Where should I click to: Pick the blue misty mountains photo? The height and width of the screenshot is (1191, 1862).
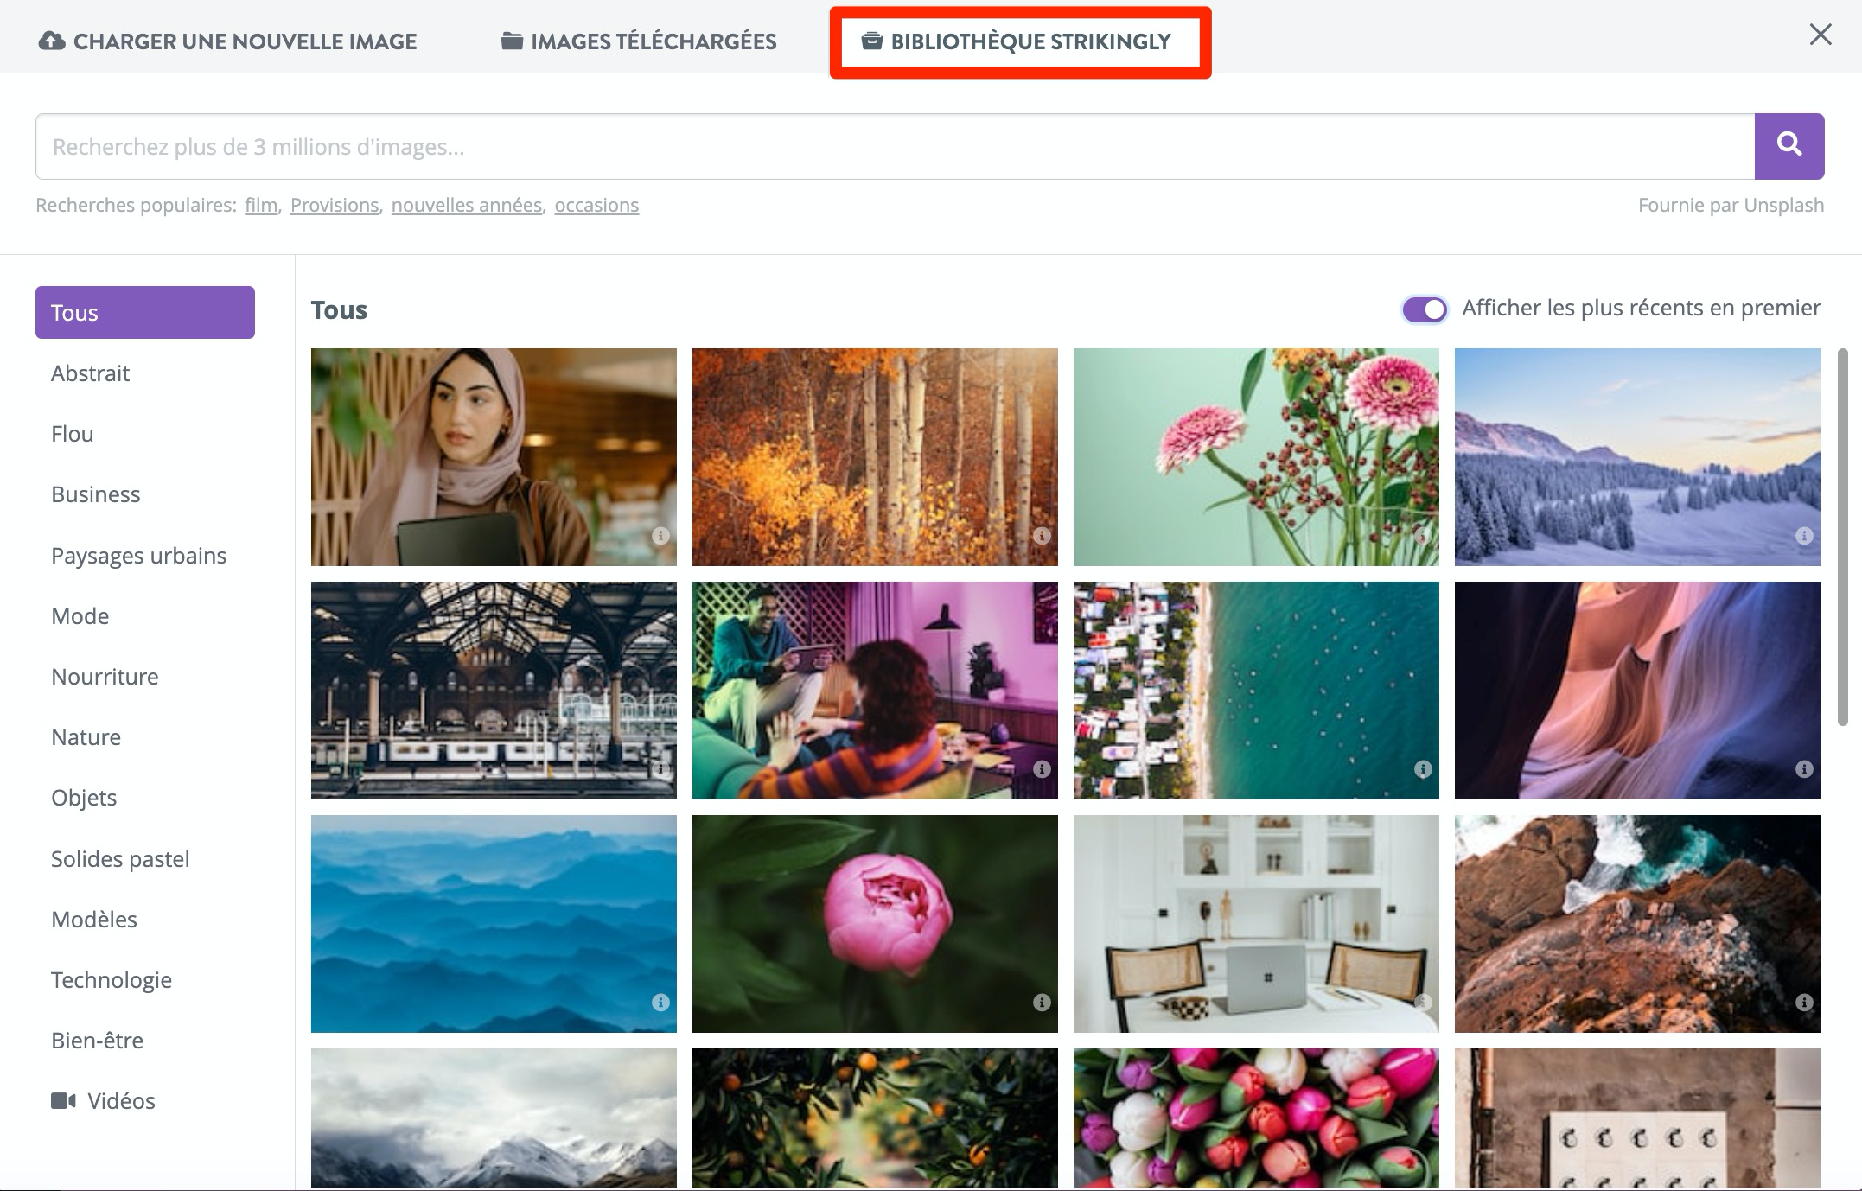pyautogui.click(x=494, y=924)
